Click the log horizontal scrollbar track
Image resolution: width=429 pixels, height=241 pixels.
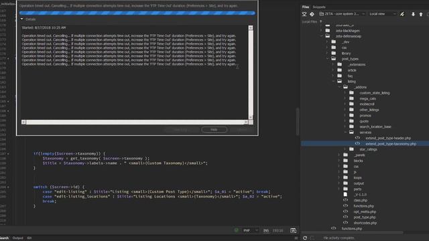click(x=135, y=122)
